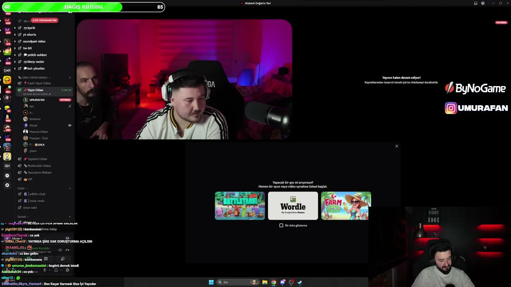Open the GH server

click(7, 166)
